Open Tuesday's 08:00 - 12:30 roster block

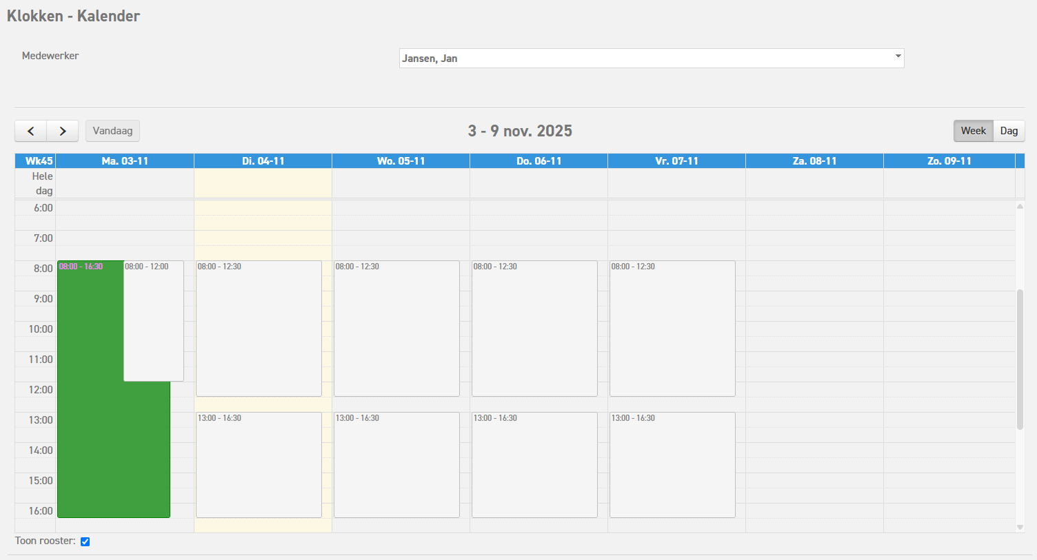coord(259,329)
